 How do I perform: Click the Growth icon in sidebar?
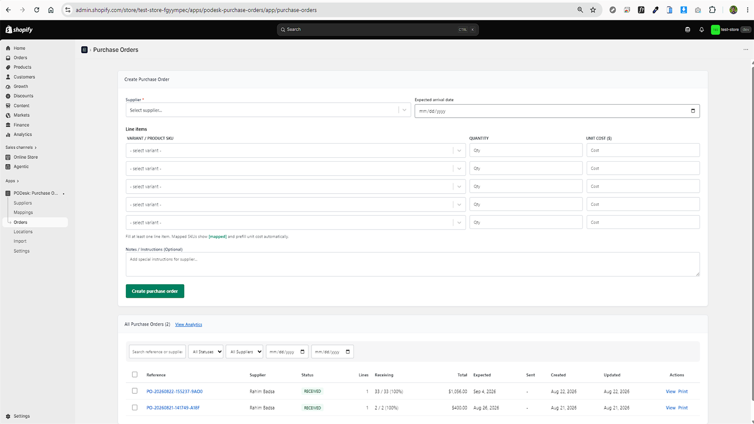8,87
